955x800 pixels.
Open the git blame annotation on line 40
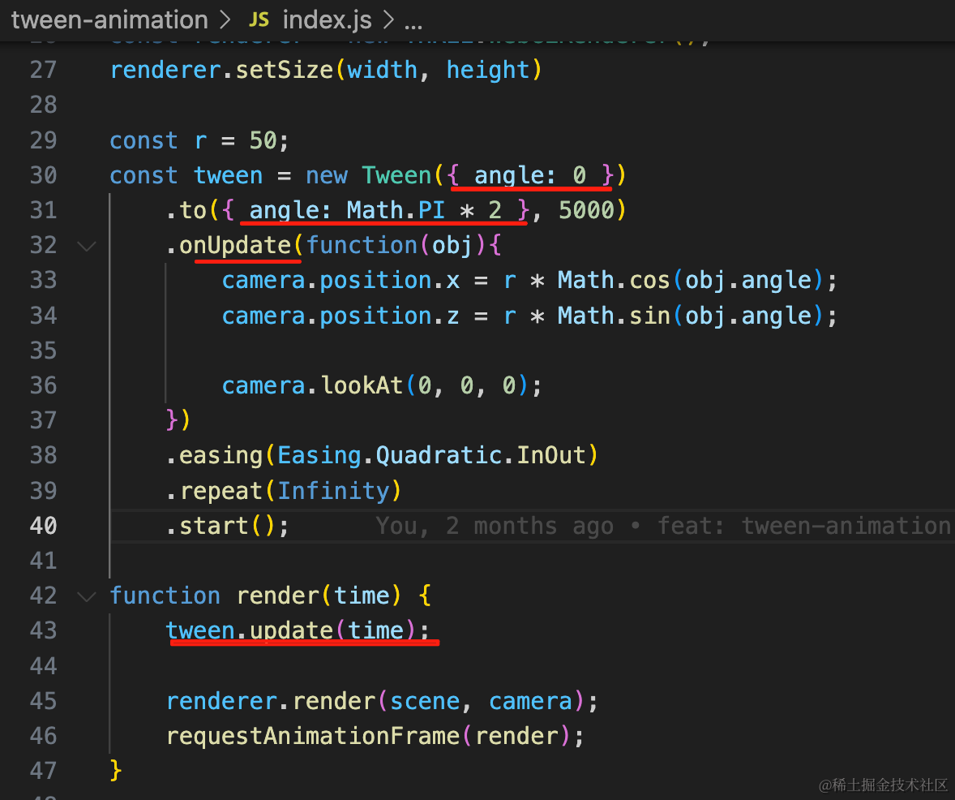click(x=663, y=526)
